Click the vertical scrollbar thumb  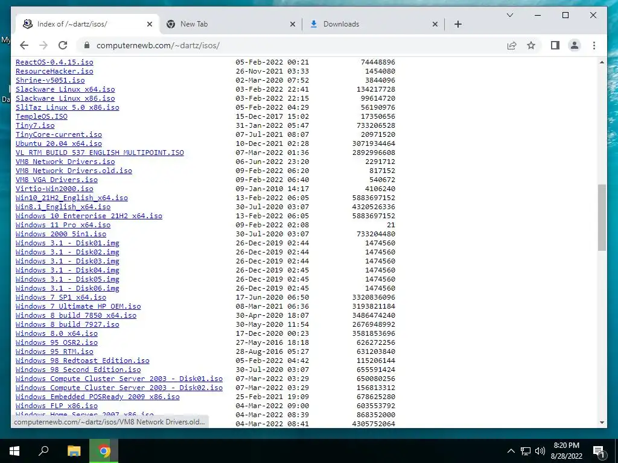coord(602,217)
